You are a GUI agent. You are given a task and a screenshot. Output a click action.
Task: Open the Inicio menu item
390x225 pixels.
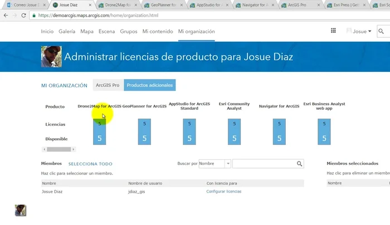coord(47,32)
